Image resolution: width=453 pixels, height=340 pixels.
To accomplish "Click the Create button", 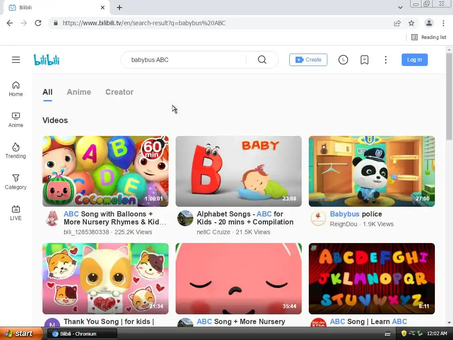I will click(x=308, y=60).
